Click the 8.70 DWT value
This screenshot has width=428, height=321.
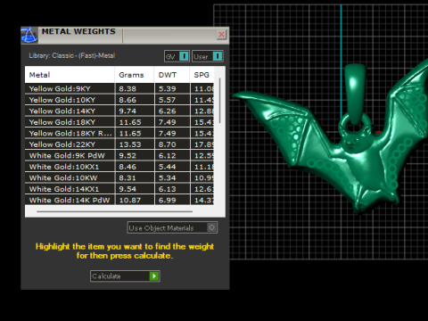(x=167, y=144)
